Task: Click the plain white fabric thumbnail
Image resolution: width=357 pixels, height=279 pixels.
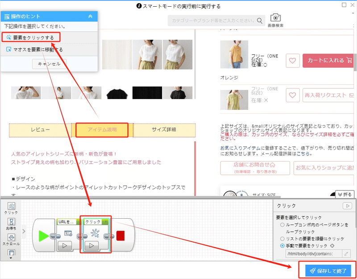Action: tap(117, 54)
